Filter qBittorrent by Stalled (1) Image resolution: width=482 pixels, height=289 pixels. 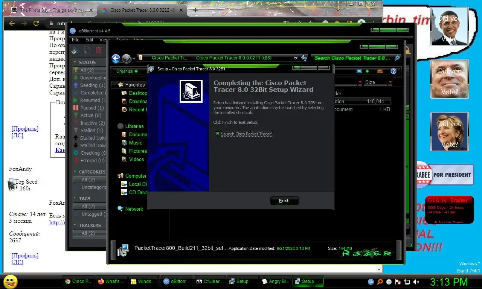coord(90,130)
